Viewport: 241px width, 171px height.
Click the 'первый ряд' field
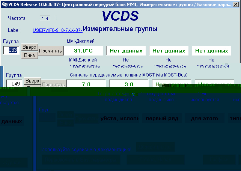[x=162, y=118]
